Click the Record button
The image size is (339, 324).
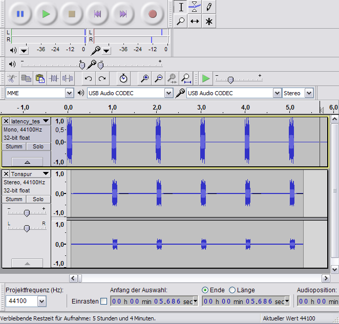pos(152,14)
